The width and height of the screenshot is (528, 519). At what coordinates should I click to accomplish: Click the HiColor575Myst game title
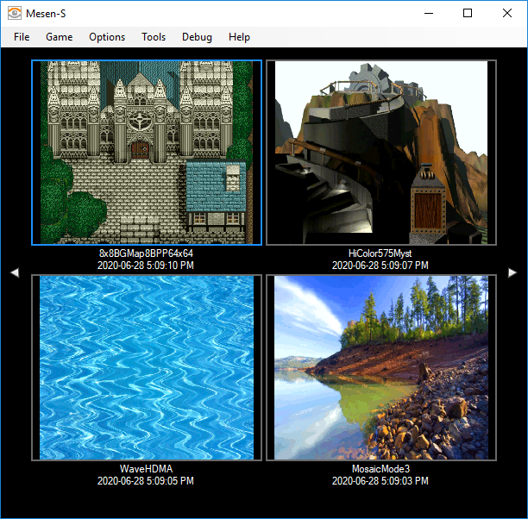(x=380, y=253)
